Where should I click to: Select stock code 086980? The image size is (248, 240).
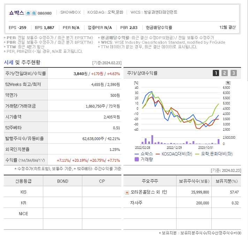(45, 13)
